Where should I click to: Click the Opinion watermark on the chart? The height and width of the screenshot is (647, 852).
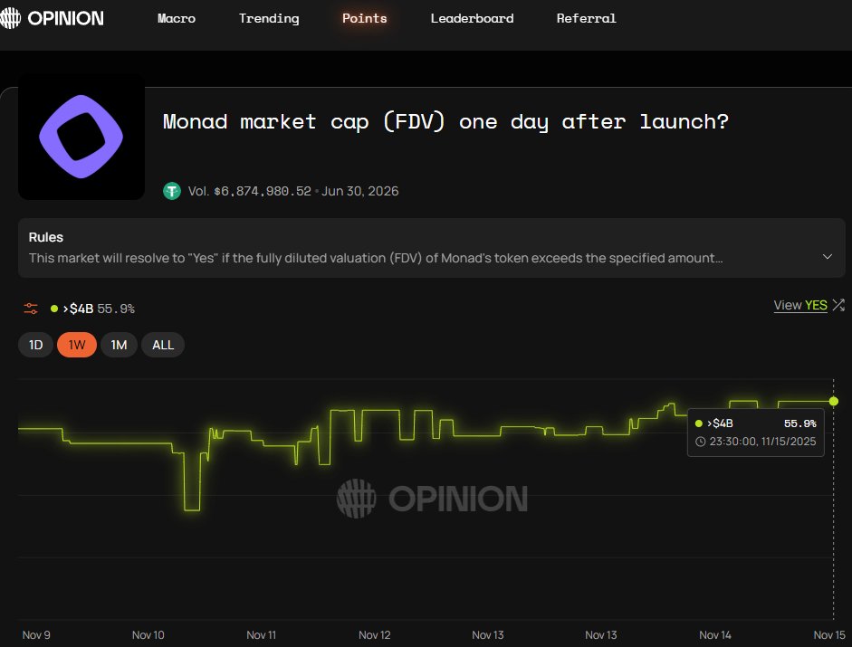click(433, 498)
